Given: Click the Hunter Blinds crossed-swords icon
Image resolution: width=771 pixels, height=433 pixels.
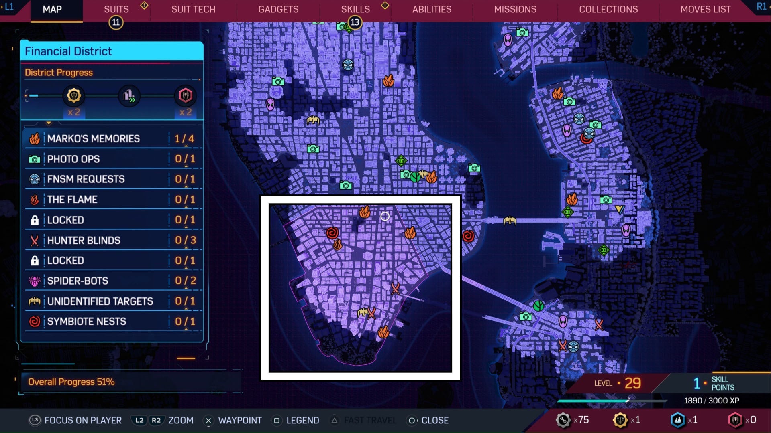Looking at the screenshot, I should (x=35, y=240).
